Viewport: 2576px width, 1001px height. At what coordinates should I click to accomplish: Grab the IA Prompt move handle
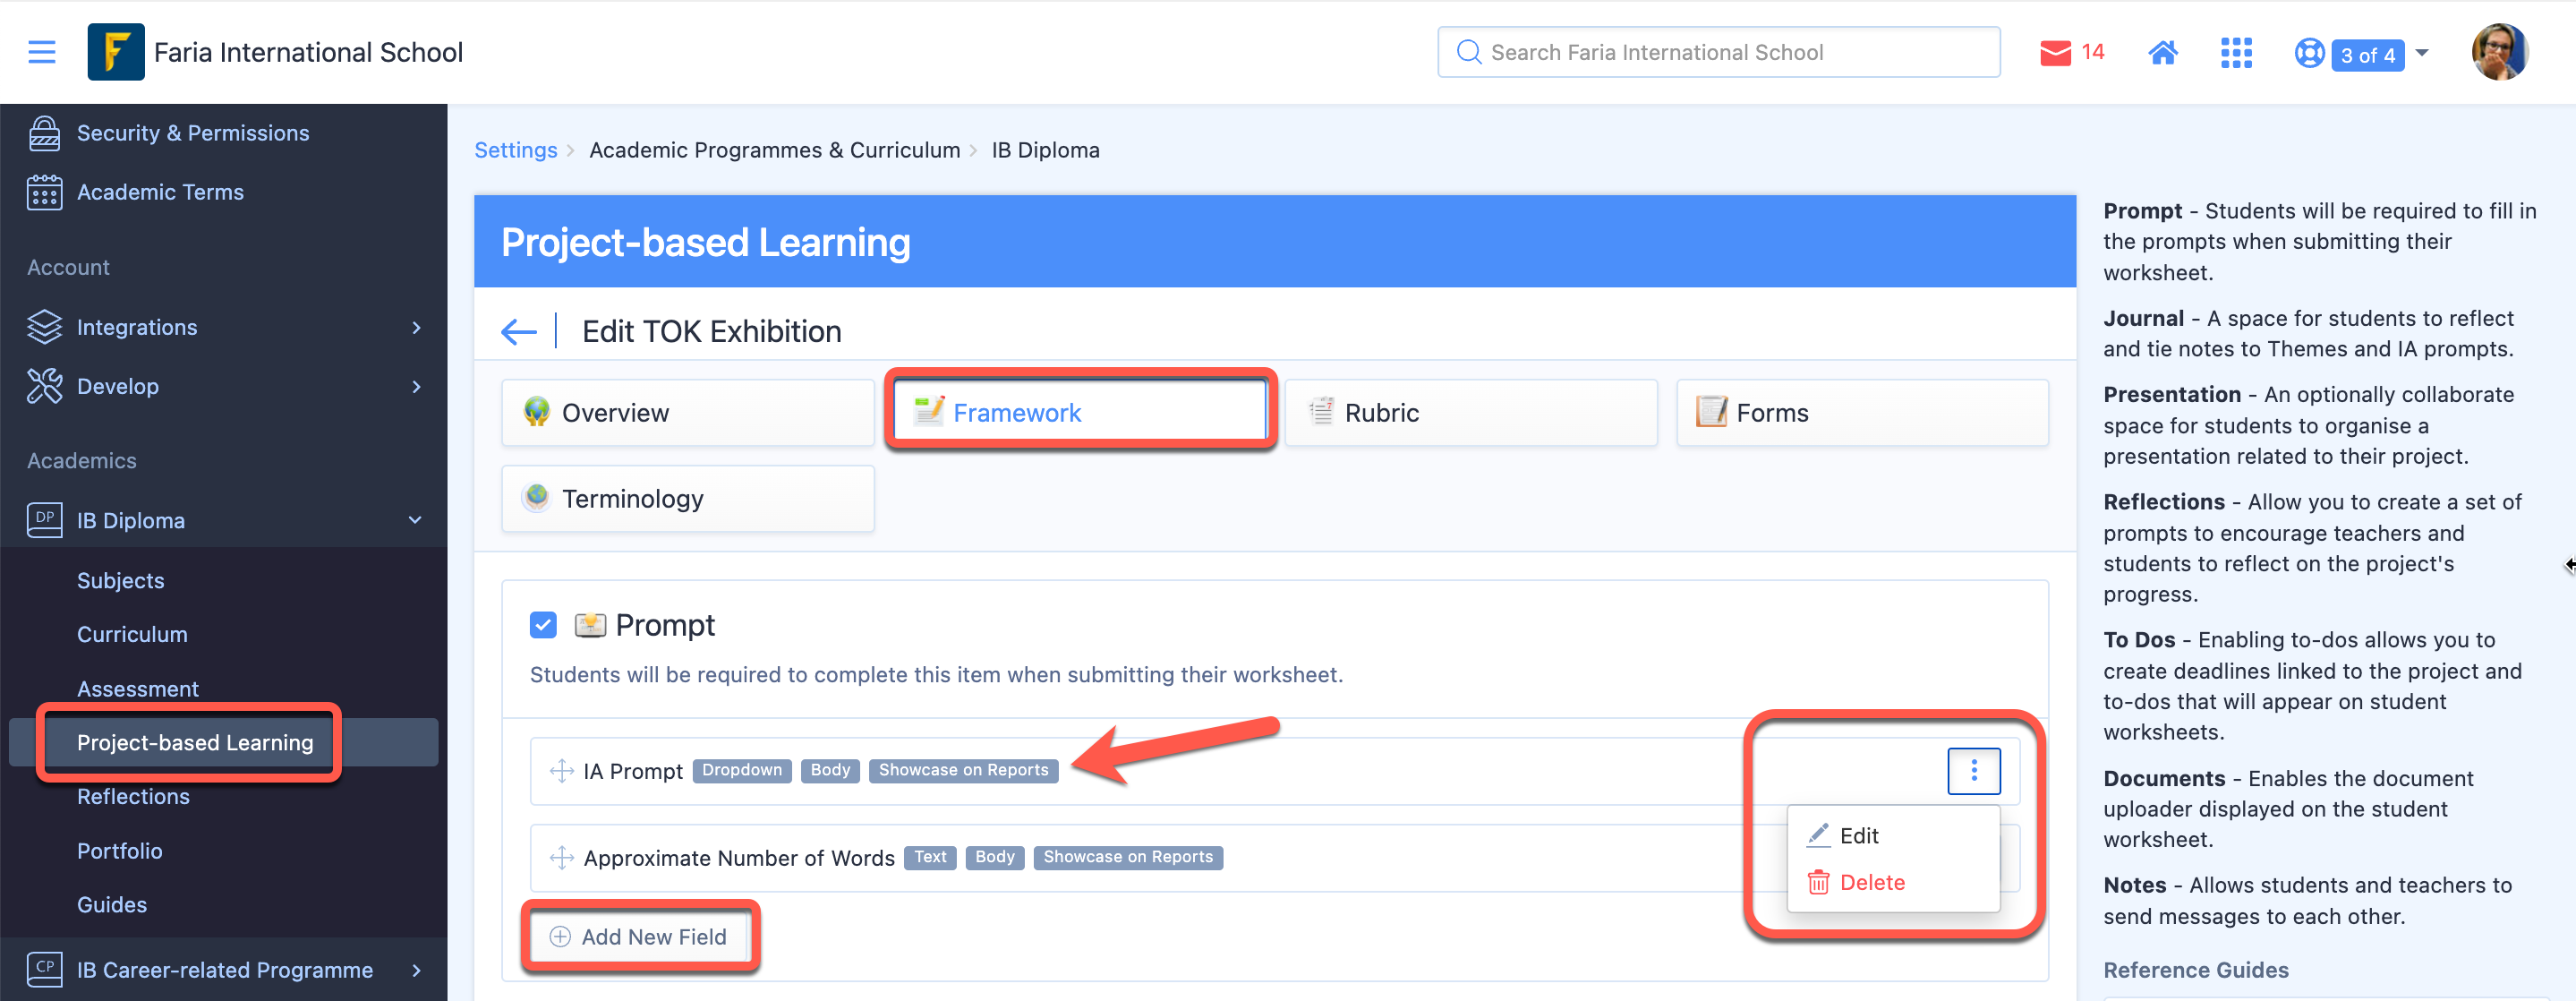pyautogui.click(x=562, y=770)
